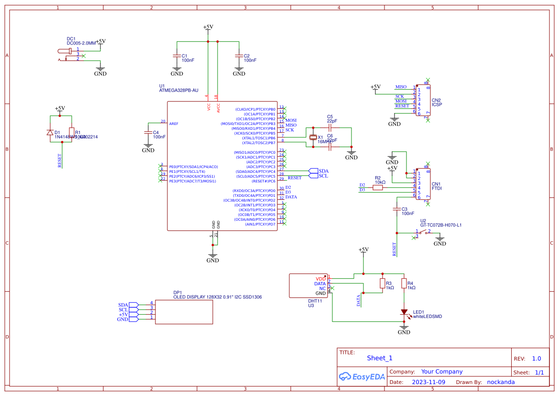Click the ATMEGA328PB-AU part name text

tap(179, 91)
